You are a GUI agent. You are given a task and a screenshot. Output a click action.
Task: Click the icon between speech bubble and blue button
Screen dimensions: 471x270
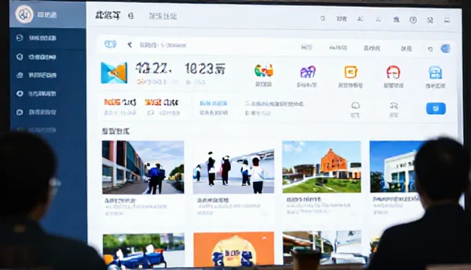[x=394, y=106]
